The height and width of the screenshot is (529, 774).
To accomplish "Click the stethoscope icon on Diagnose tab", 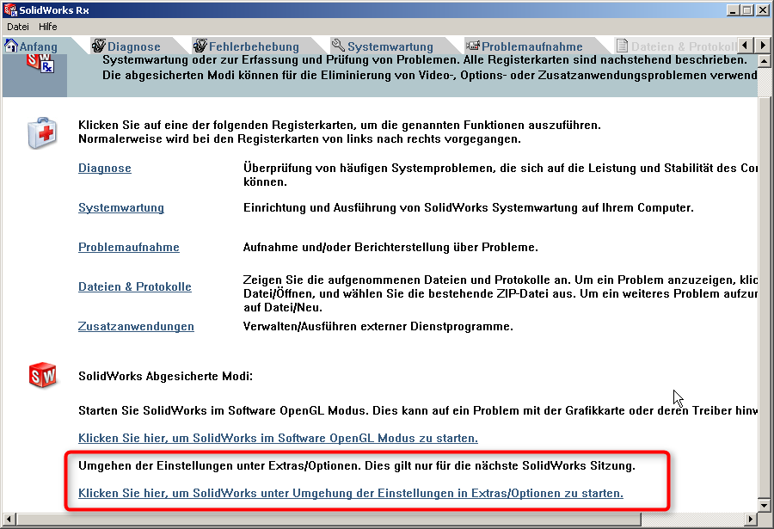I will (99, 46).
